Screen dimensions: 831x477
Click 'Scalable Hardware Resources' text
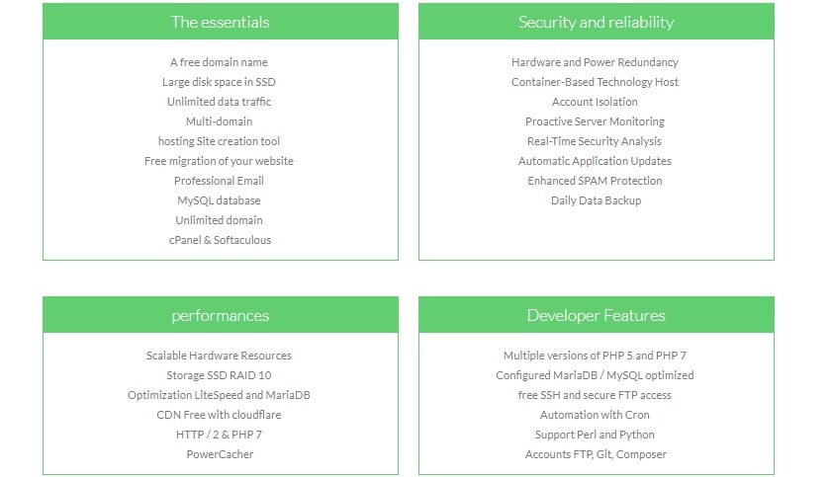coord(219,356)
